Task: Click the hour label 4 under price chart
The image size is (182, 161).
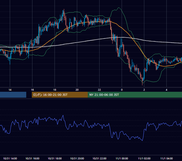Action: point(166,90)
